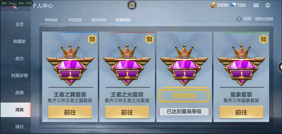
Task: Click 前往 under 星象套装
Action: 241,112
